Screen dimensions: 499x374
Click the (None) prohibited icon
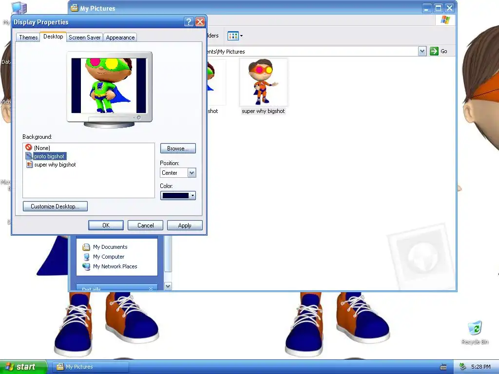29,148
